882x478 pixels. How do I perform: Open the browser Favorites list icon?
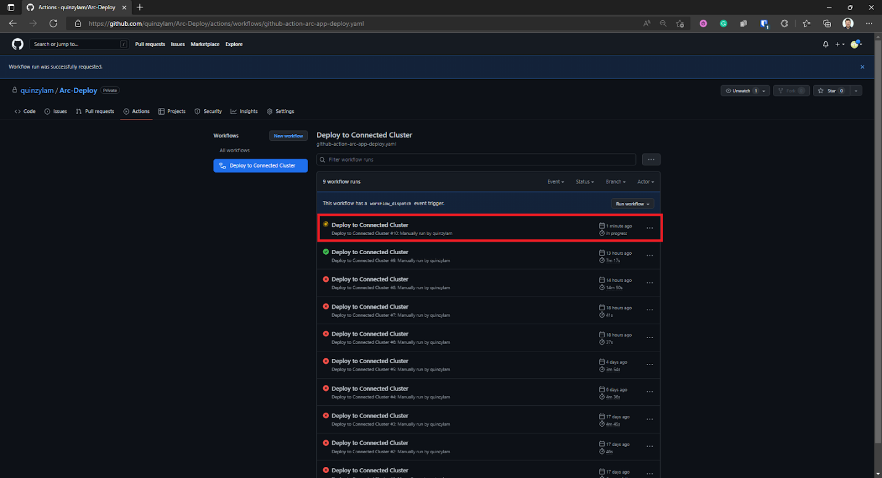(x=807, y=23)
